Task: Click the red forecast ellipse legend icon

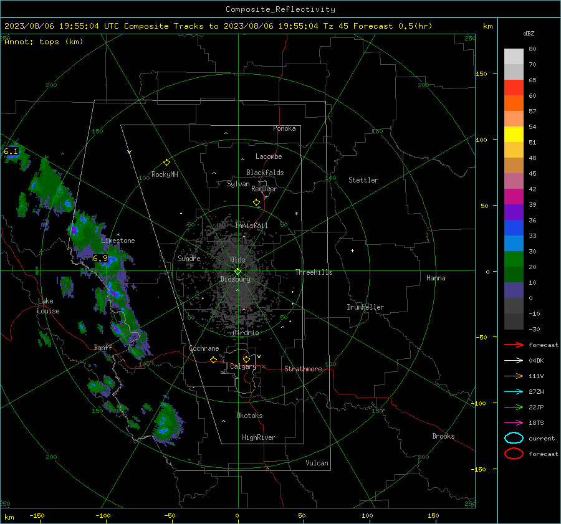Action: (514, 454)
